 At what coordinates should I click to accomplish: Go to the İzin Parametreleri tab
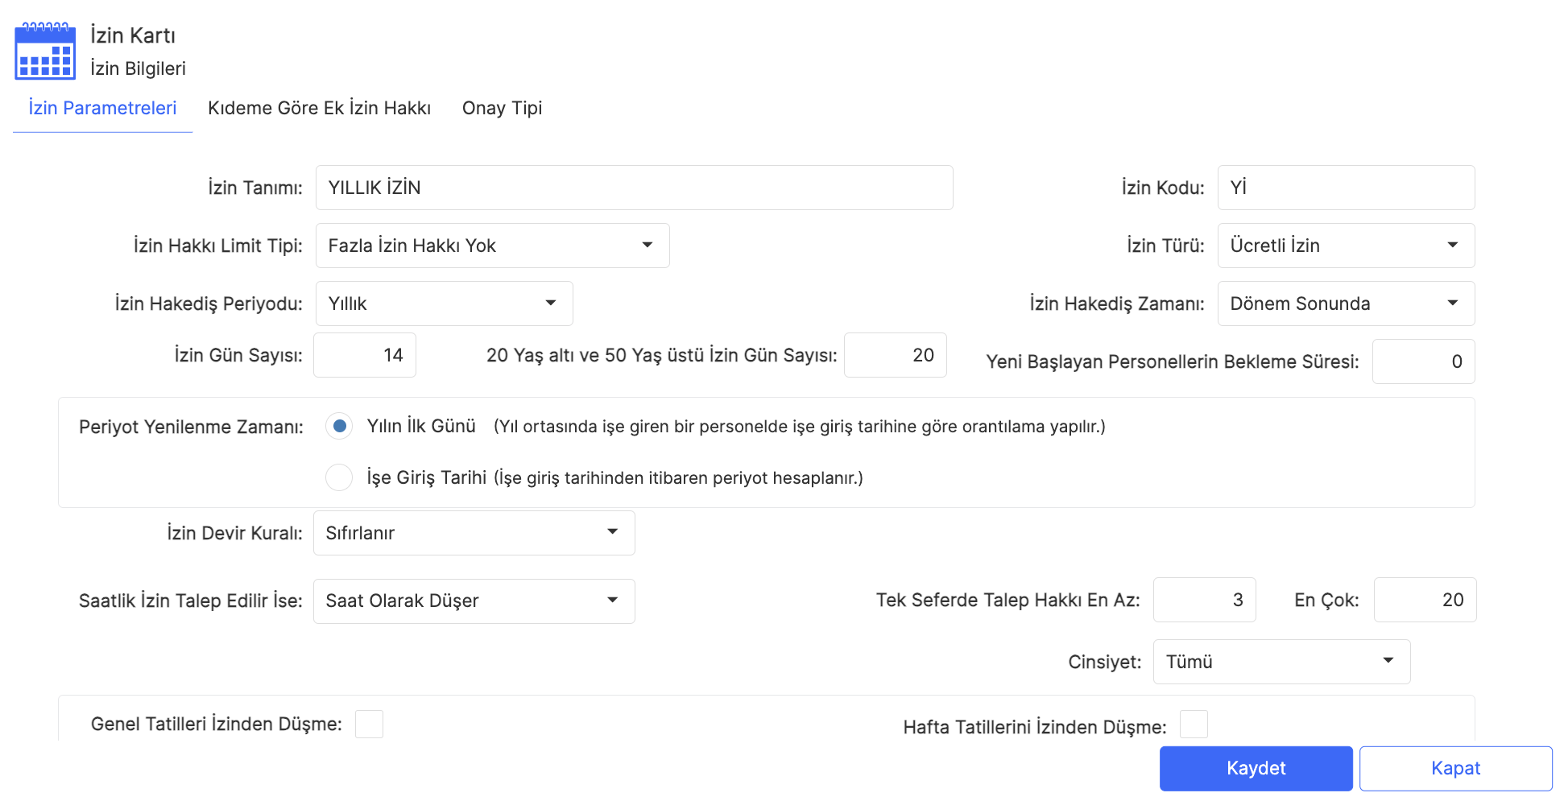point(102,108)
